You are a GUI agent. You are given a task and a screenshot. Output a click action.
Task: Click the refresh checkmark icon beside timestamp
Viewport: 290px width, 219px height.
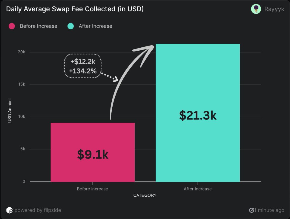coord(251,210)
